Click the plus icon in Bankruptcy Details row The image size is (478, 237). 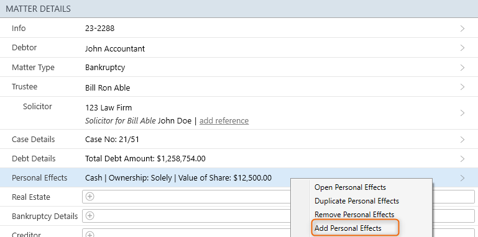(x=90, y=216)
